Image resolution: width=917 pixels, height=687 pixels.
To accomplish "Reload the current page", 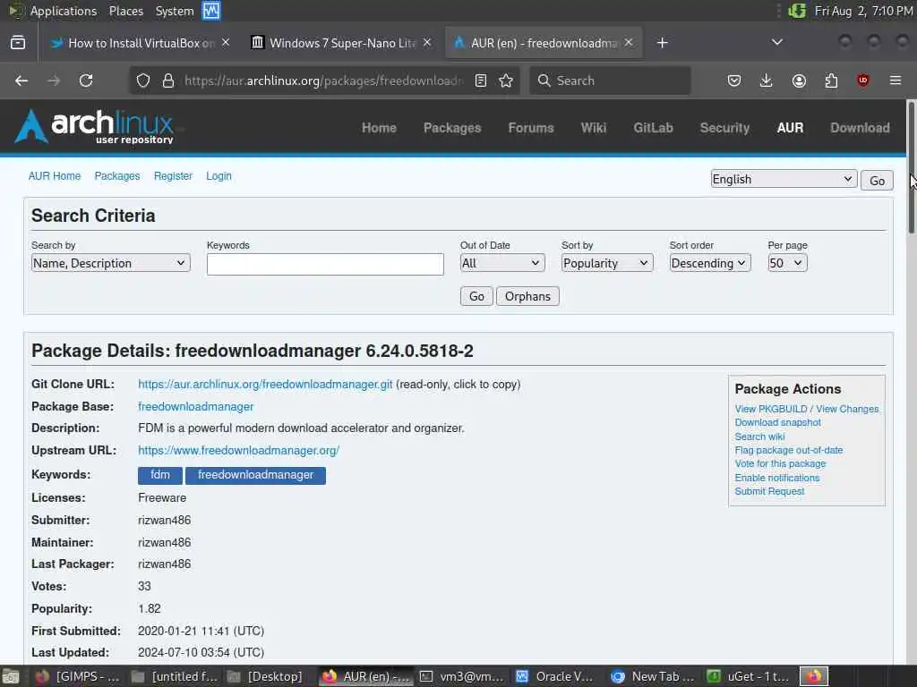I will point(86,81).
